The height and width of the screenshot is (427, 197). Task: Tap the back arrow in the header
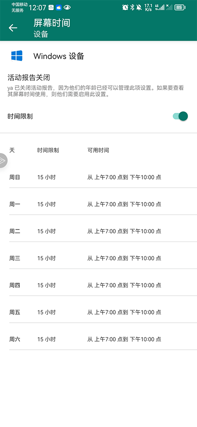click(x=13, y=28)
